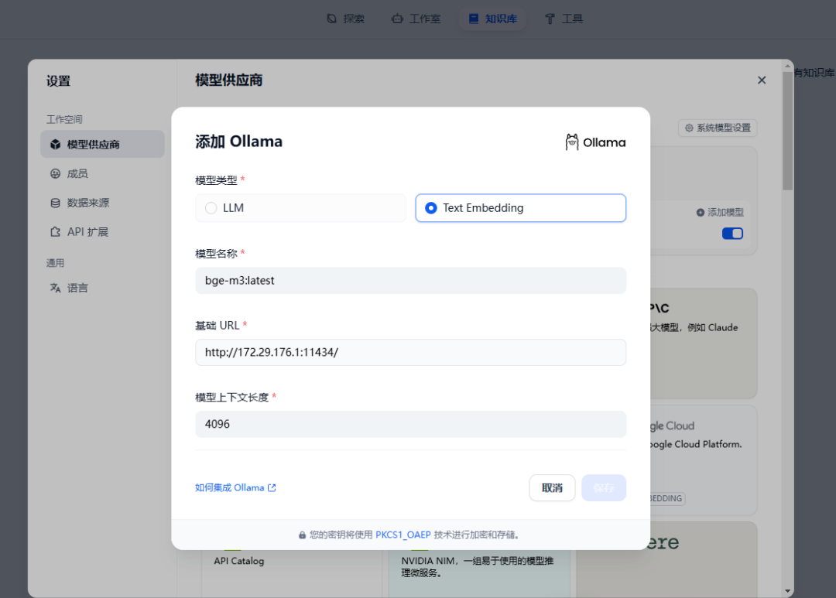Screen dimensions: 836x598
Task: Click the robot icon of 工作室
Action: (x=397, y=19)
